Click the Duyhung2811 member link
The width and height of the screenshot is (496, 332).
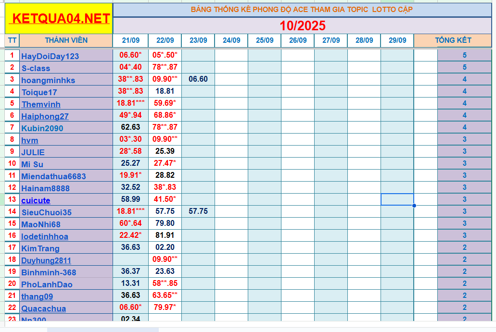(x=46, y=260)
